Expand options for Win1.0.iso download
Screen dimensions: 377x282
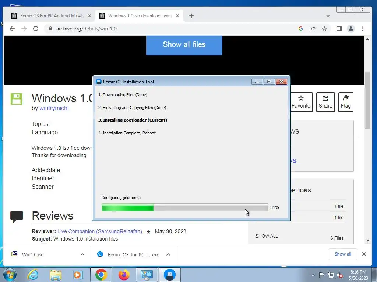pyautogui.click(x=82, y=254)
